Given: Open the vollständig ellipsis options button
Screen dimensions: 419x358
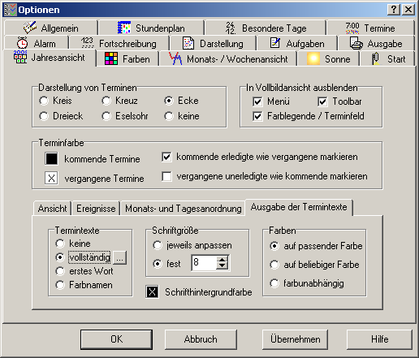Looking at the screenshot, I should coord(119,257).
